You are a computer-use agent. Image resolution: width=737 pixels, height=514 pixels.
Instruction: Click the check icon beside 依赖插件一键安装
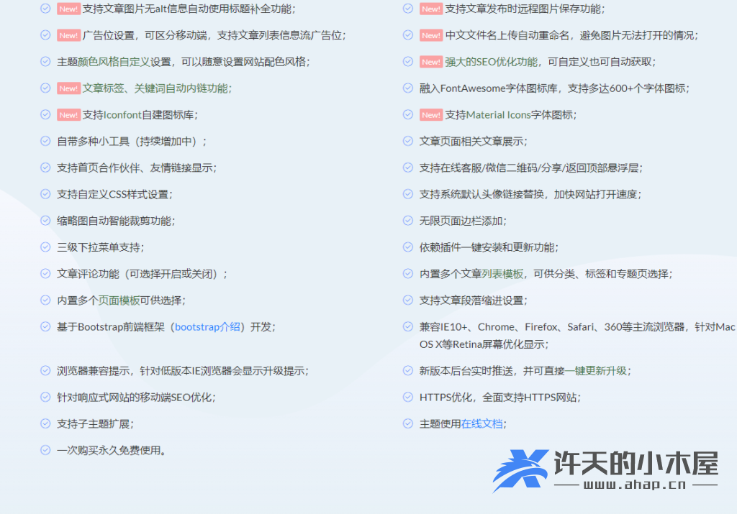tap(408, 247)
